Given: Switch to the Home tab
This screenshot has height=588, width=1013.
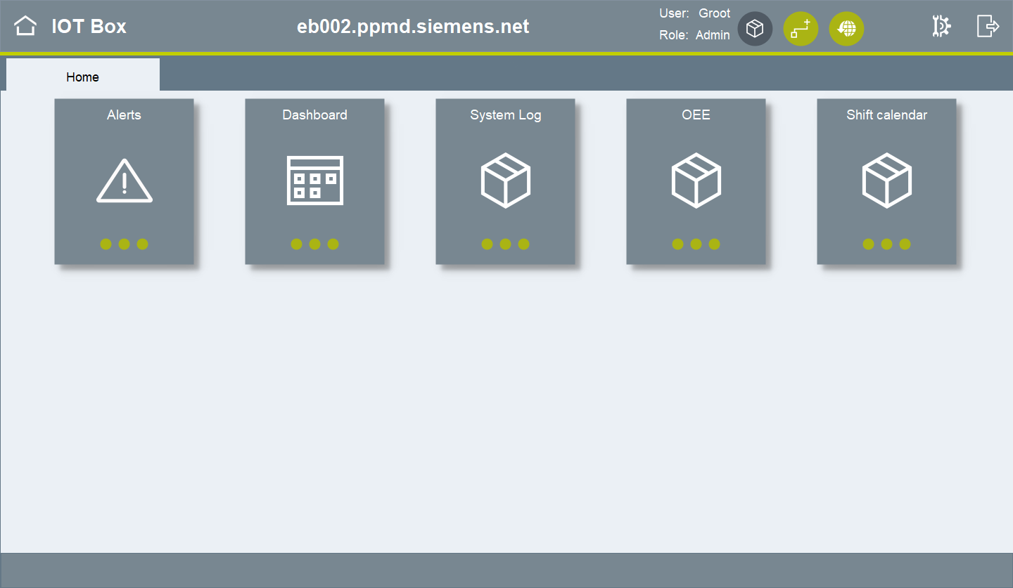Looking at the screenshot, I should [83, 77].
